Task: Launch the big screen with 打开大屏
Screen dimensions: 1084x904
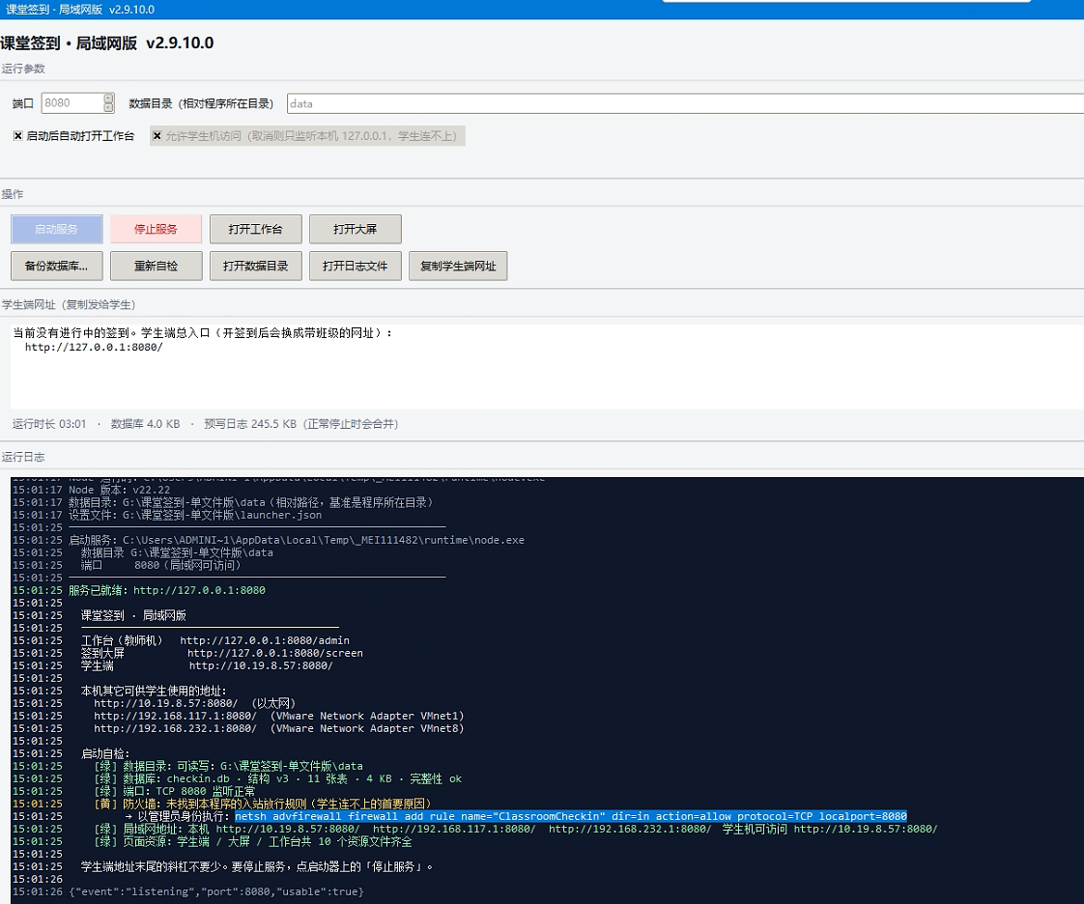Action: [x=356, y=229]
